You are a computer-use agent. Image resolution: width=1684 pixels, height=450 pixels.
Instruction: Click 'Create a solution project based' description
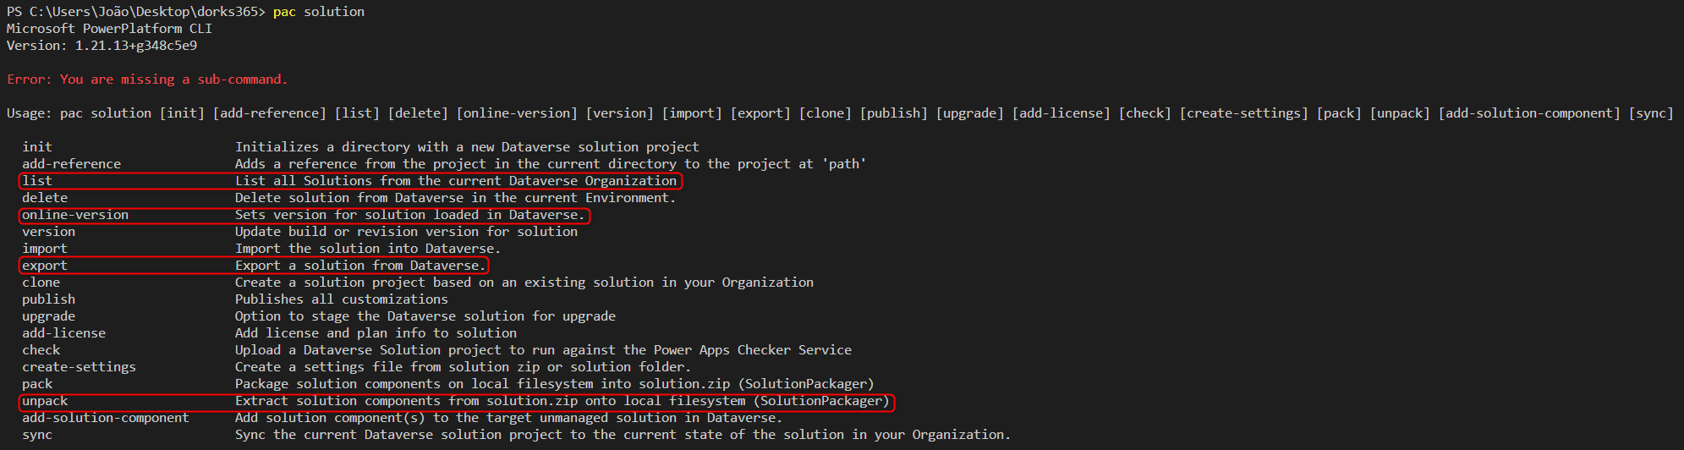point(524,283)
